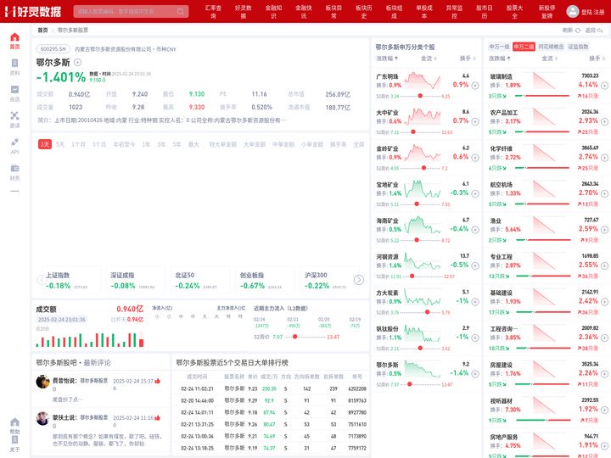611x458 pixels.
Task: Go to 首页 via breadcrumb
Action: click(x=42, y=31)
